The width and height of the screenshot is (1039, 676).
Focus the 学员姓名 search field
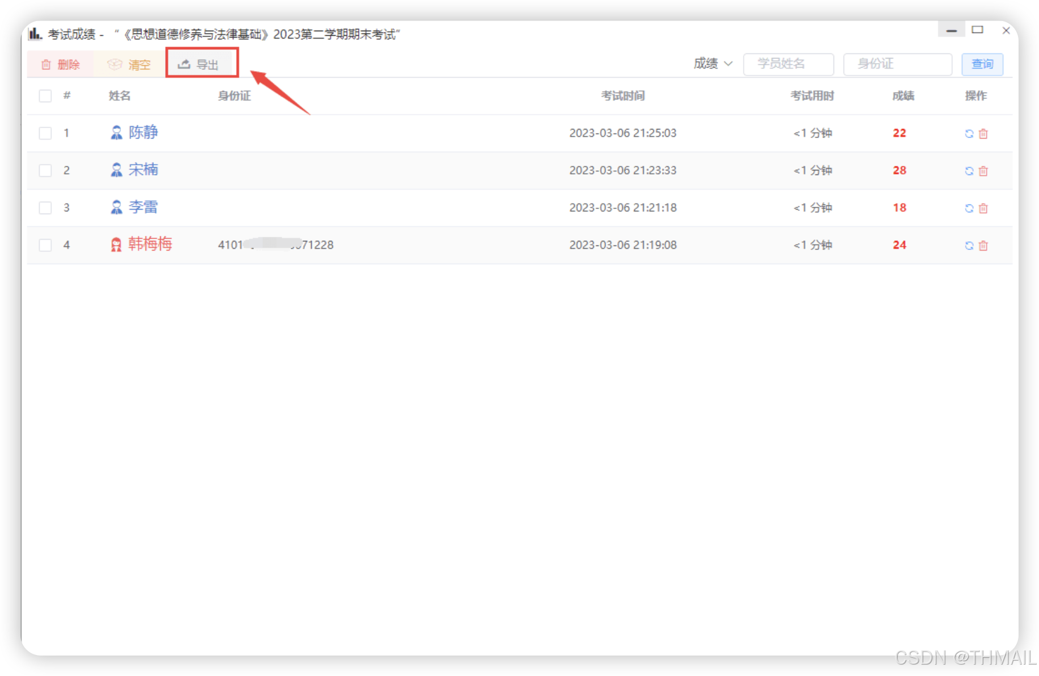point(788,64)
